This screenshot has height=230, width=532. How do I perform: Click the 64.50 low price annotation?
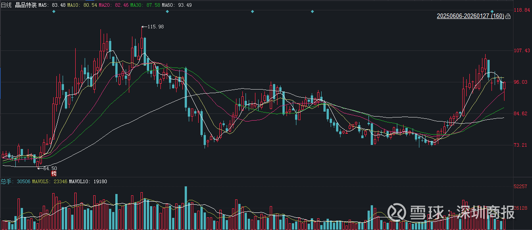(x=50, y=168)
